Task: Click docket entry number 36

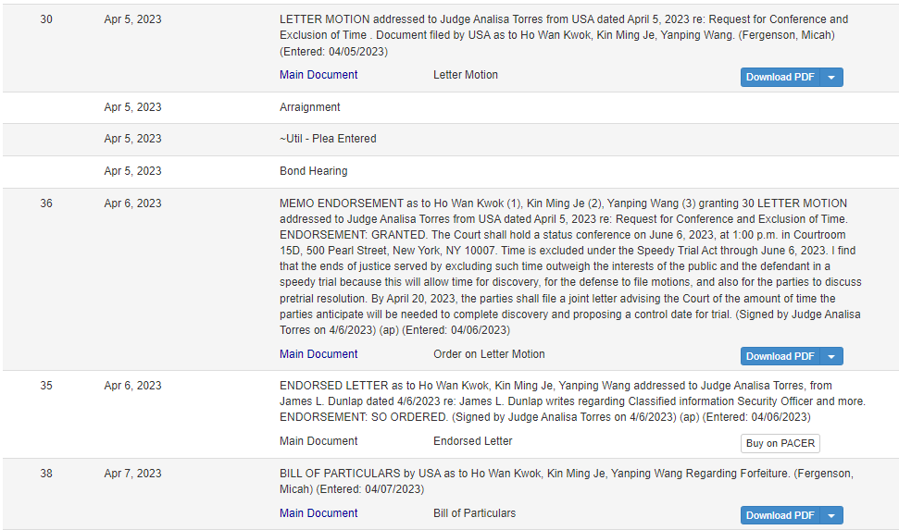Action: click(x=46, y=203)
